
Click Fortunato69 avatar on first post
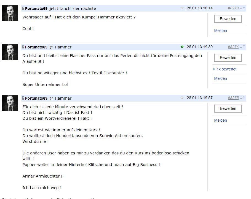coord(10,13)
